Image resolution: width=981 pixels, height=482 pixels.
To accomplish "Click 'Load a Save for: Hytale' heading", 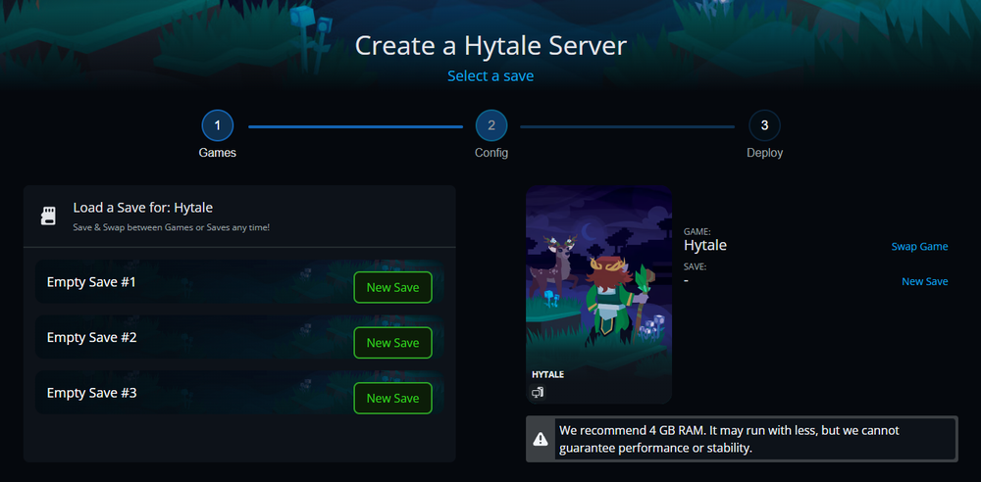I will click(x=143, y=208).
